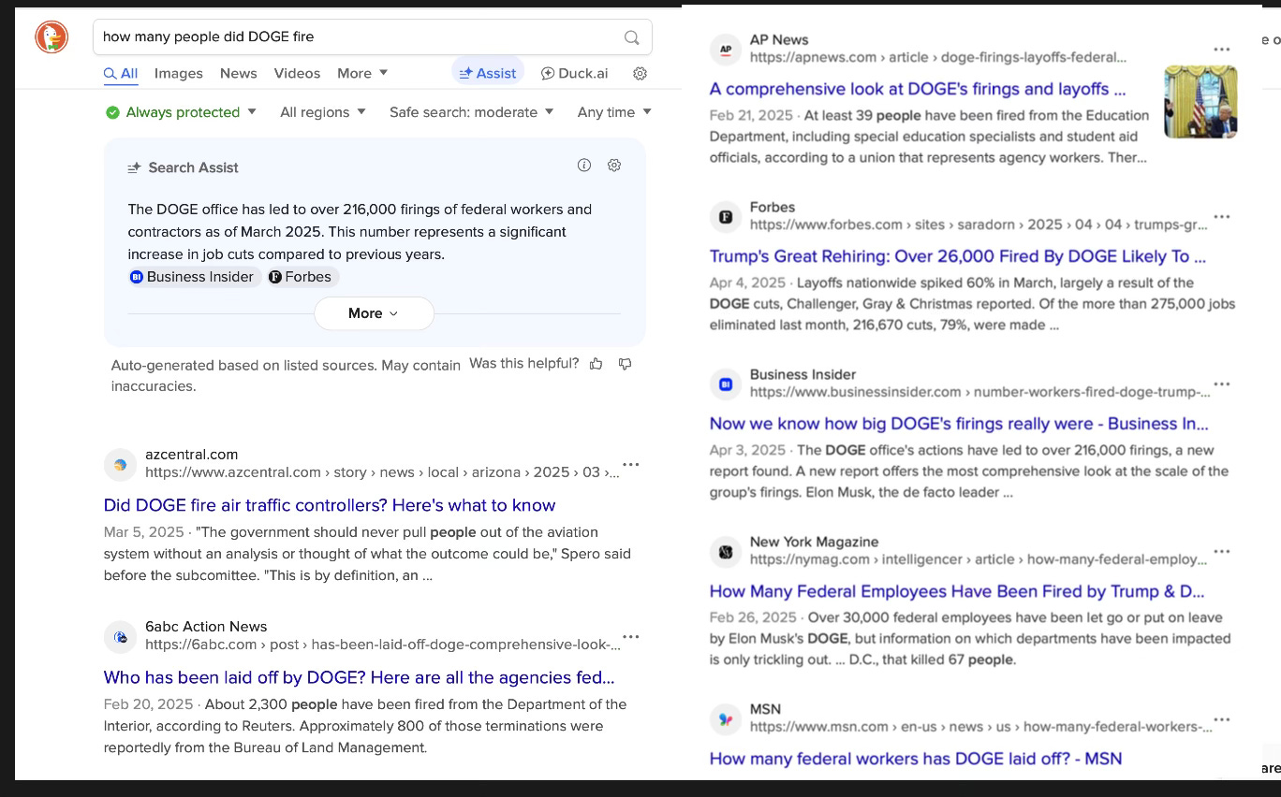Click the AP News site favicon

725,49
